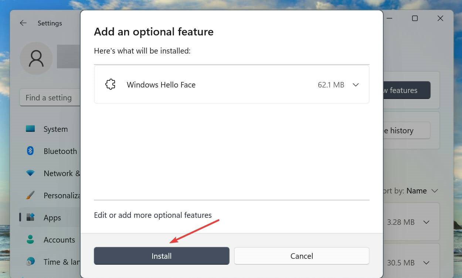This screenshot has width=462, height=278.
Task: Expand the 30.5 MB feature entry
Action: tap(426, 262)
